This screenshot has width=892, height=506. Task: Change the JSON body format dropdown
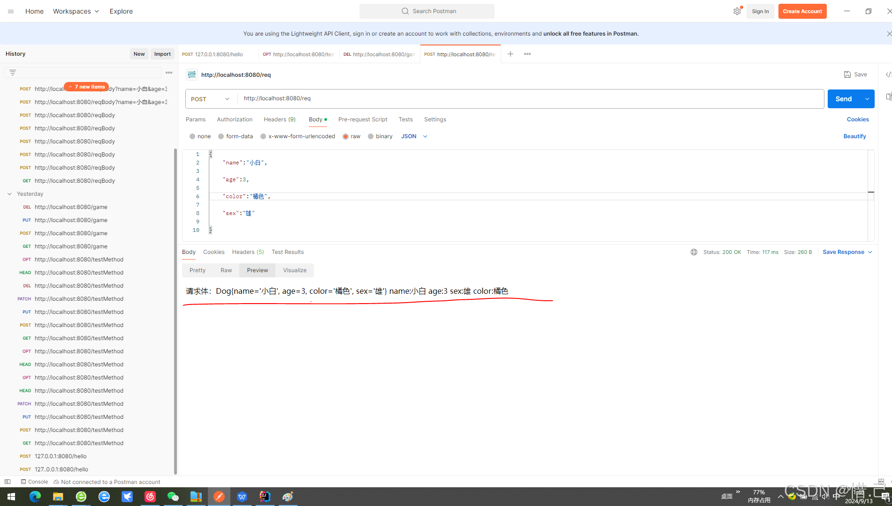point(414,136)
